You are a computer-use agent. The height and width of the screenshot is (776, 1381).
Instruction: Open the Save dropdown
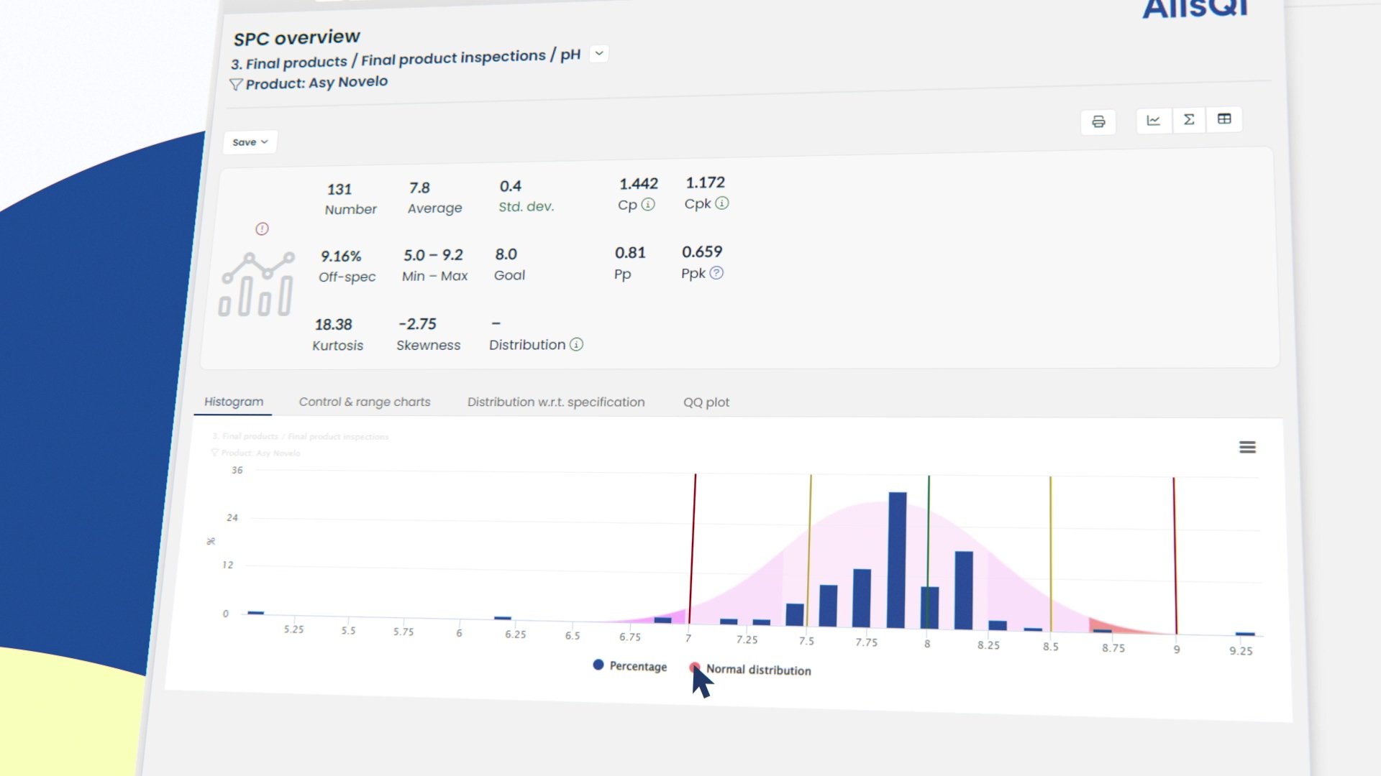pyautogui.click(x=250, y=142)
